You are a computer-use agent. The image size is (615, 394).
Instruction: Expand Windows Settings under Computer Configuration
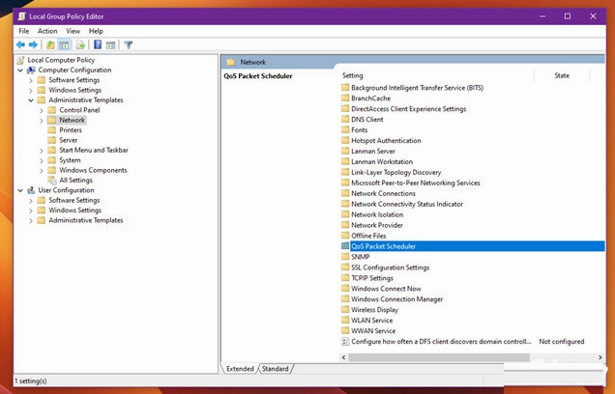[x=31, y=91]
